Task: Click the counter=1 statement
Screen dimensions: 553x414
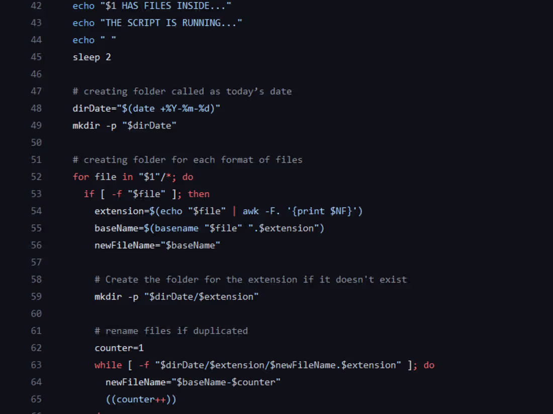Action: point(119,348)
